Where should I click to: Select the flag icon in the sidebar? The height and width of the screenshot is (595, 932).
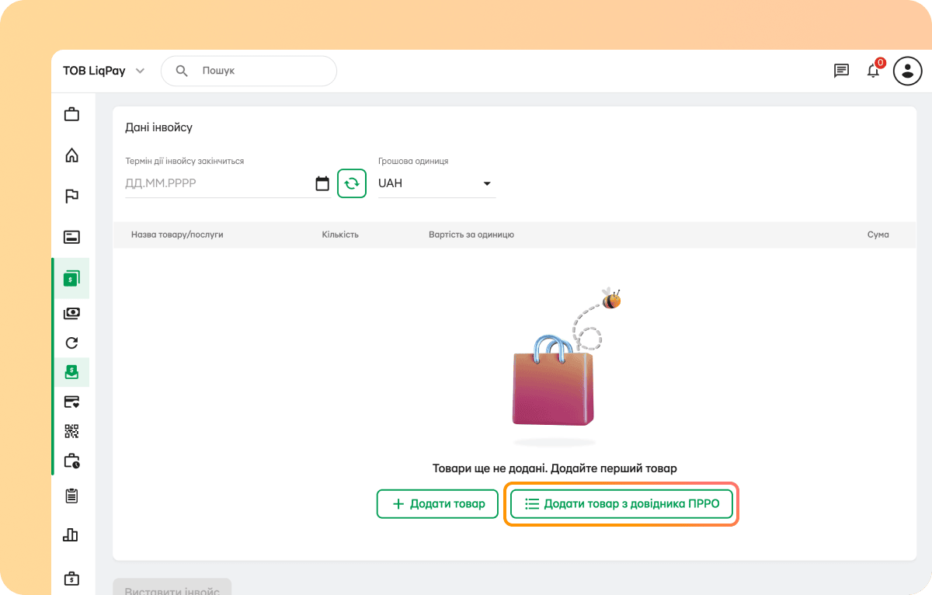pos(71,196)
